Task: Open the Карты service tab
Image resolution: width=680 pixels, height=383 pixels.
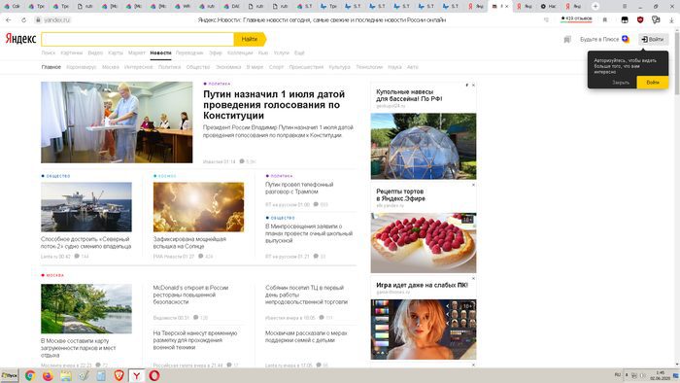Action: [x=116, y=52]
